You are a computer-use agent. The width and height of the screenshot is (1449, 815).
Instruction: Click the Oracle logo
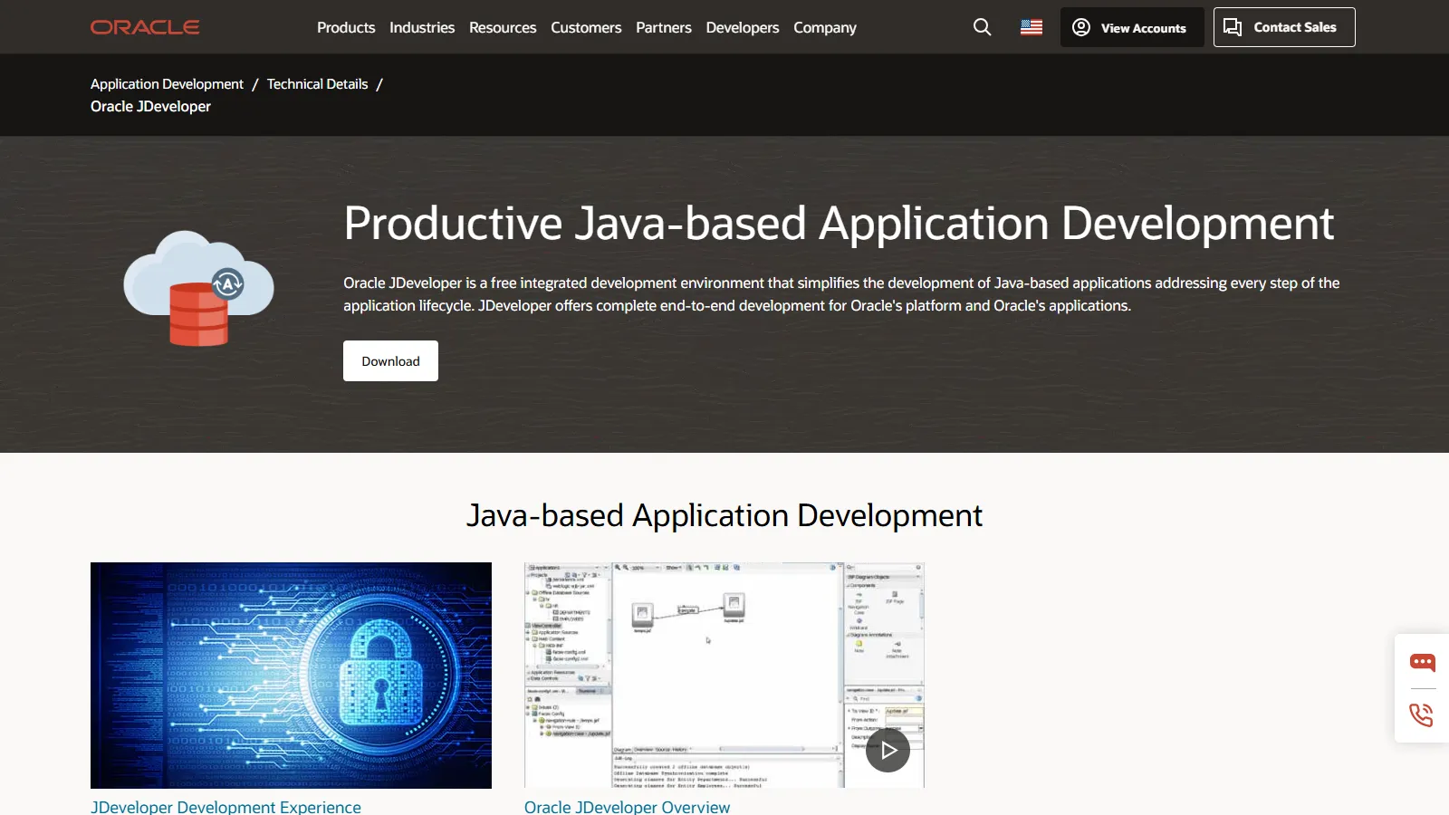(x=144, y=26)
